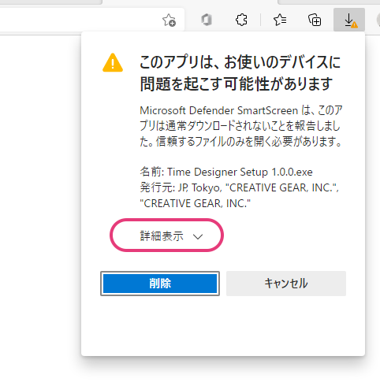Image resolution: width=380 pixels, height=382 pixels.
Task: Open the Collections icon
Action: 315,20
